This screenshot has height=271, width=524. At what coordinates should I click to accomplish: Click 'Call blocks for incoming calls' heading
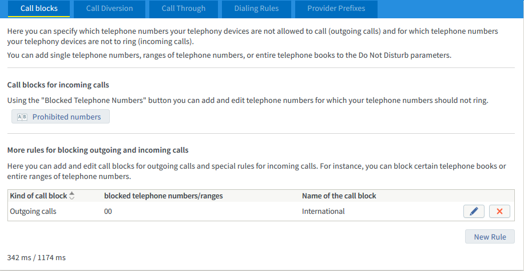58,85
